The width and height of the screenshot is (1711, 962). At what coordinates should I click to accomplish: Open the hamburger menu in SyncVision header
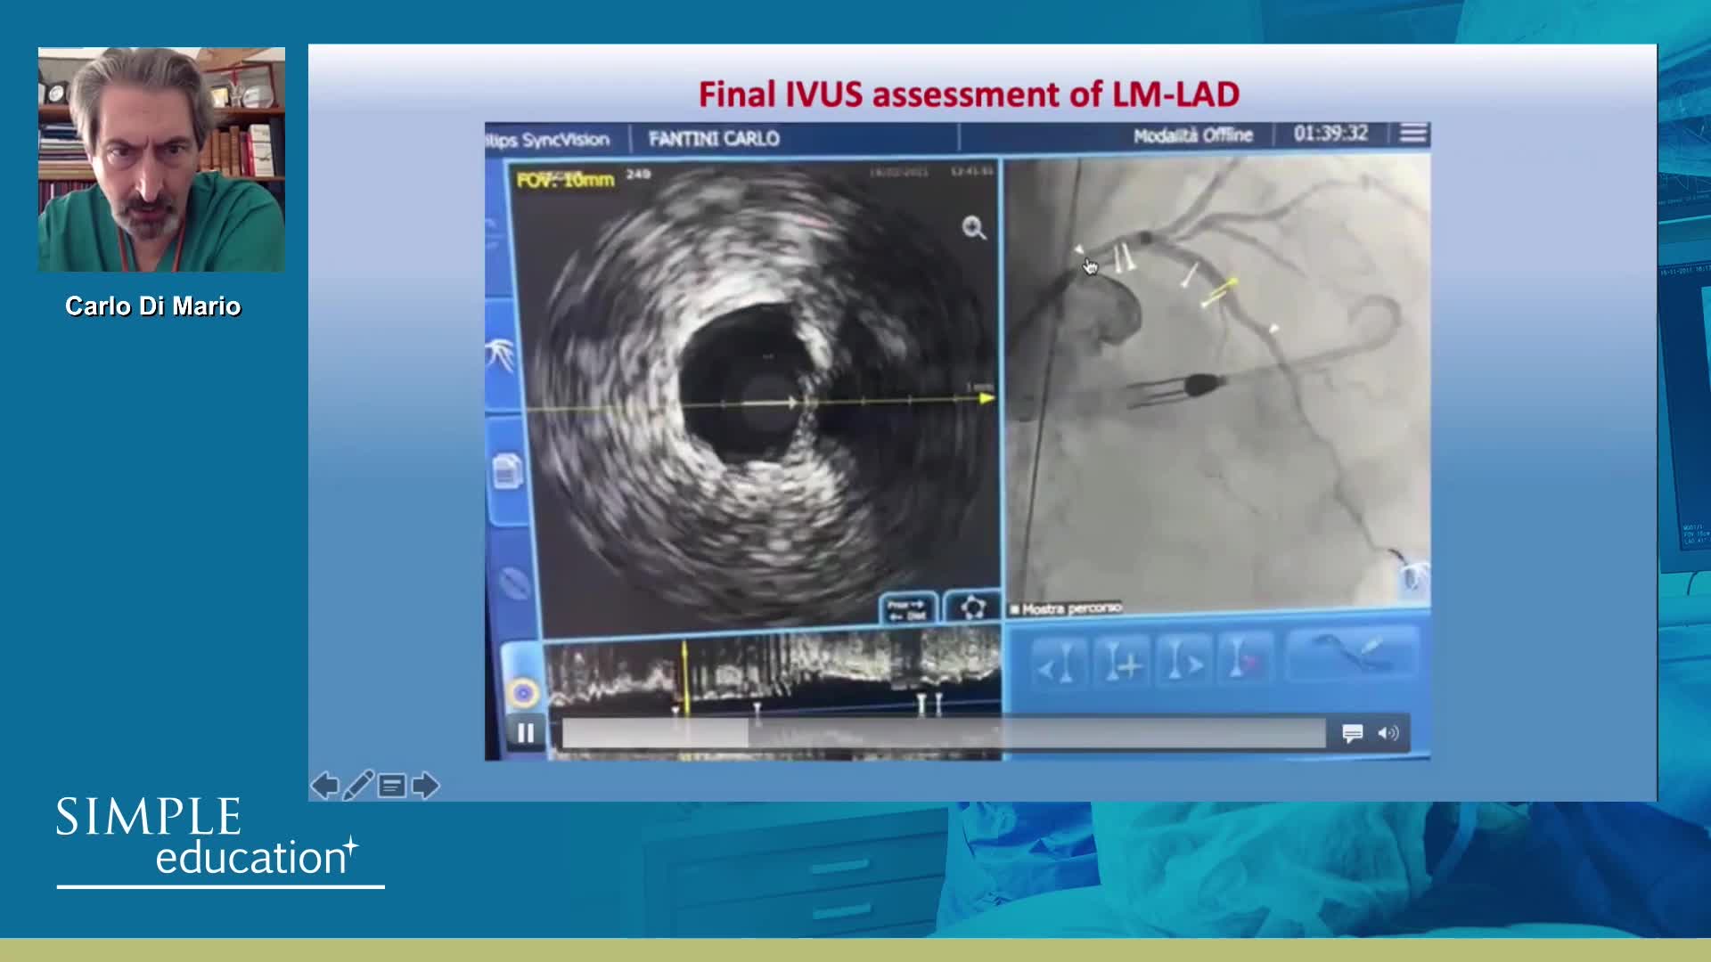(x=1413, y=134)
